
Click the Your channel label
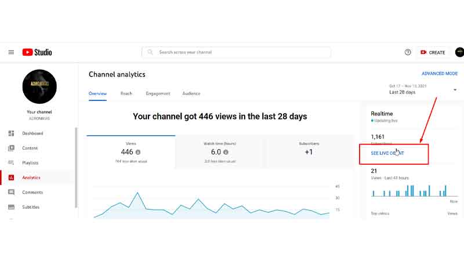click(39, 112)
